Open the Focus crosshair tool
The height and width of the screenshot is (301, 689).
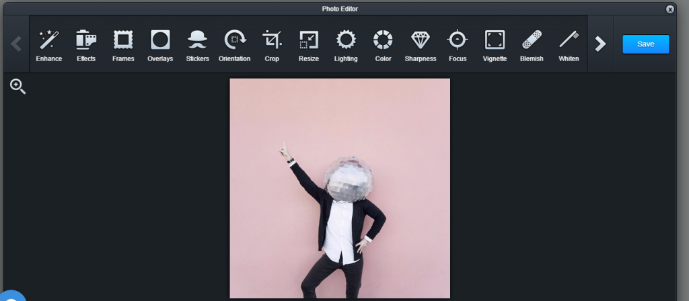458,45
